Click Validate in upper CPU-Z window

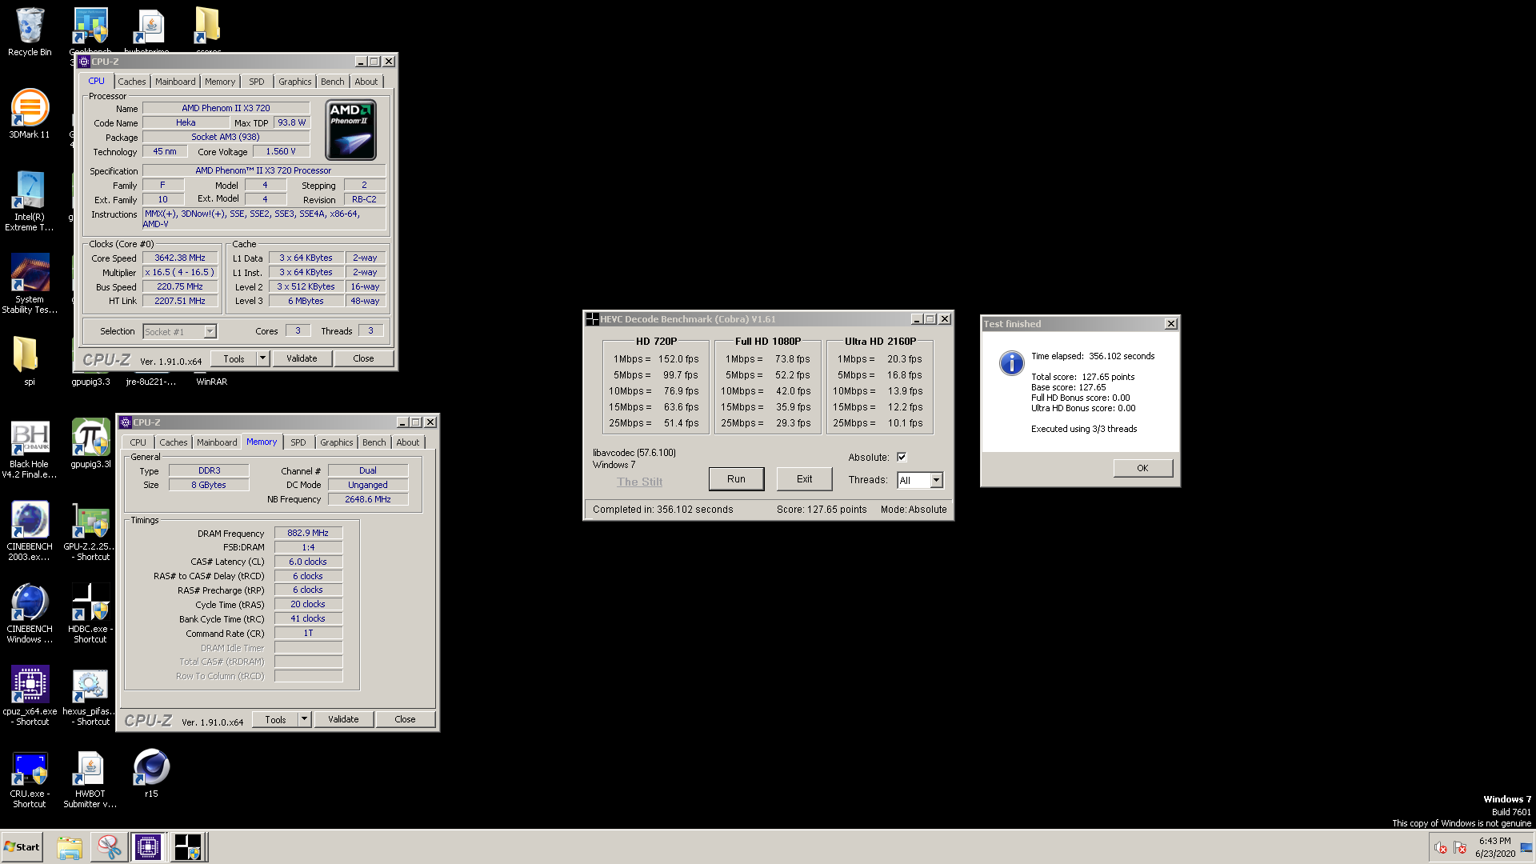point(302,358)
